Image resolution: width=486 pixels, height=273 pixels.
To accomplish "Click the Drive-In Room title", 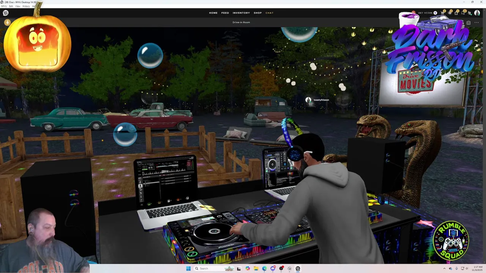I will click(x=241, y=22).
